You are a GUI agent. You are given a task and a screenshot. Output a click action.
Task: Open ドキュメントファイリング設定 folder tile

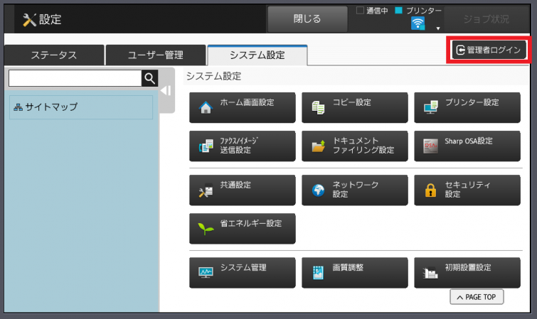pos(354,146)
